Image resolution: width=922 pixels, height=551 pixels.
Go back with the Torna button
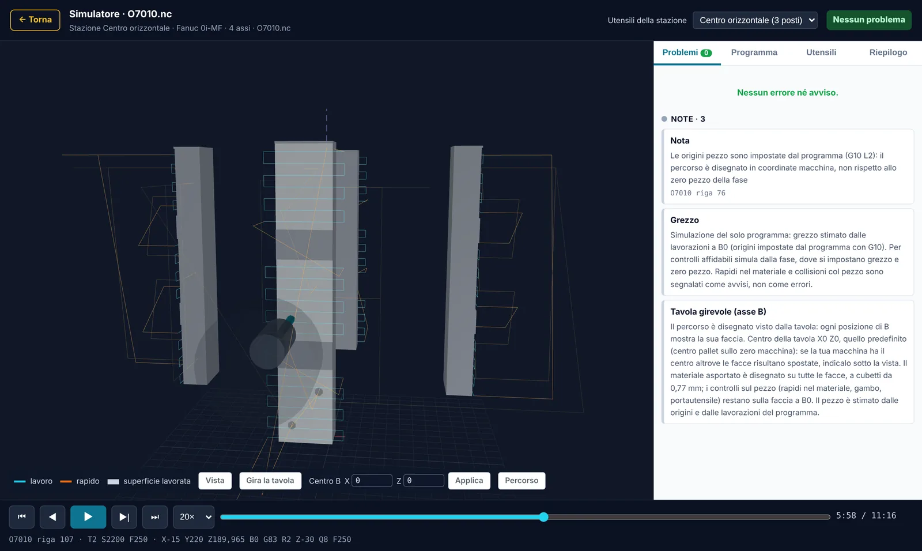coord(35,20)
